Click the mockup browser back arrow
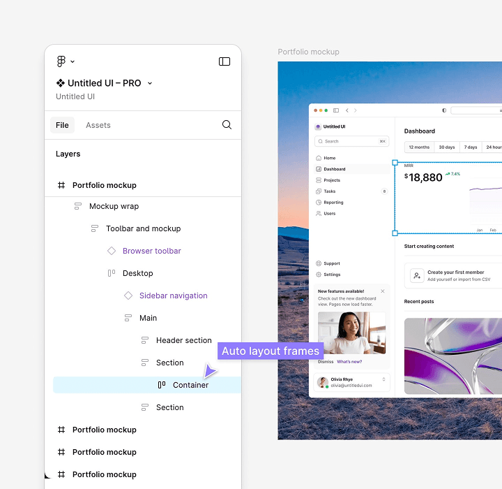The width and height of the screenshot is (502, 489). pos(347,110)
